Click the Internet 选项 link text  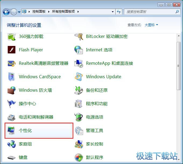pyautogui.click(x=99, y=50)
